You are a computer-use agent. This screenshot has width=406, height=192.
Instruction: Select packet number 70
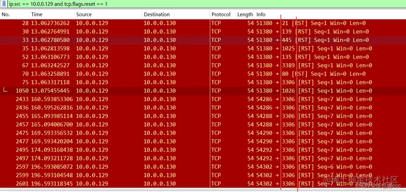203,74
